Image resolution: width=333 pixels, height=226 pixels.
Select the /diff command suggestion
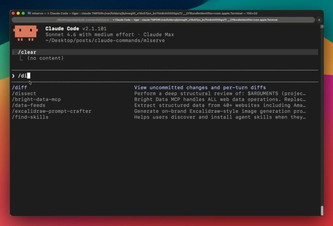[x=20, y=88]
